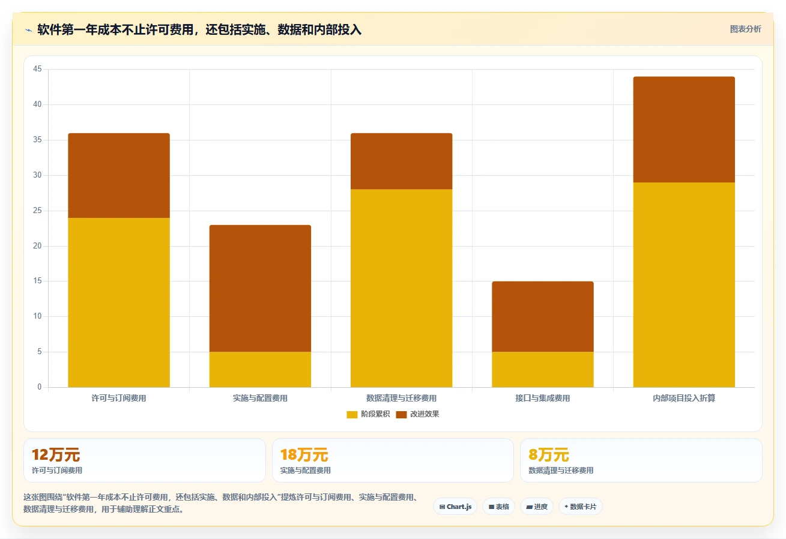
Task: Click the 进度 tag pill
Action: point(537,507)
